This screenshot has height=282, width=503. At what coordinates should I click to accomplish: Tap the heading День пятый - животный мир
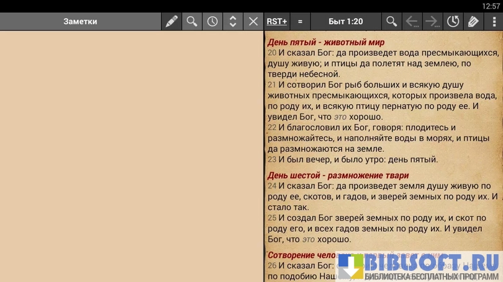coord(326,42)
